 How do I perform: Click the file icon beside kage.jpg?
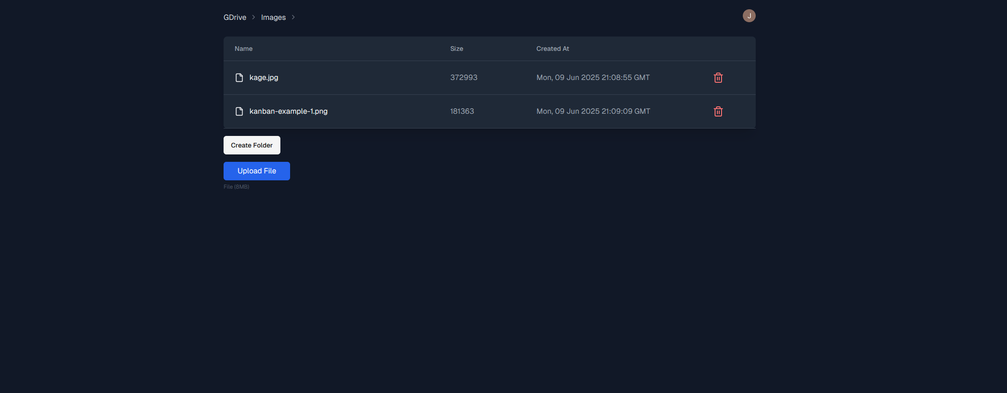239,78
